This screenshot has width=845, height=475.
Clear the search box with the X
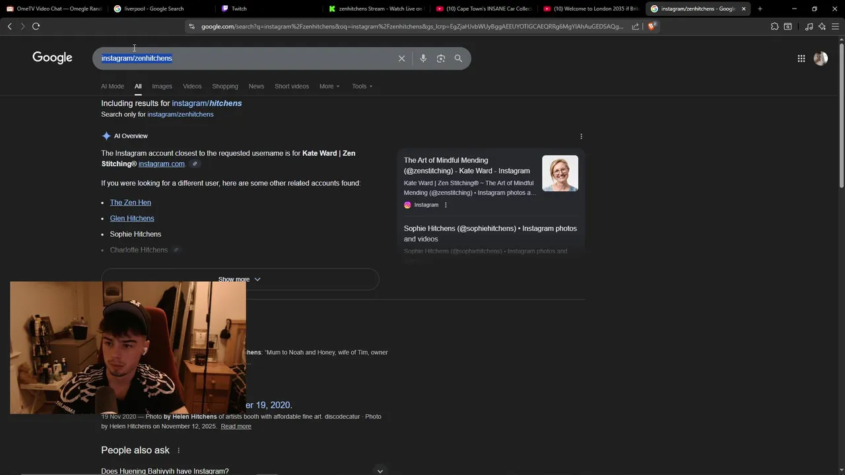(401, 59)
